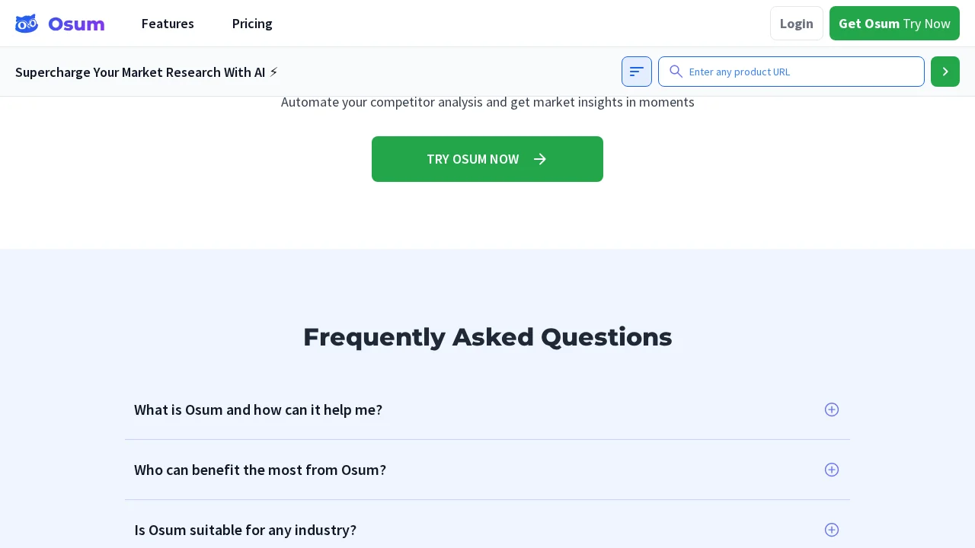Click the sort/filter icon beside the search bar
975x548 pixels.
click(x=637, y=72)
